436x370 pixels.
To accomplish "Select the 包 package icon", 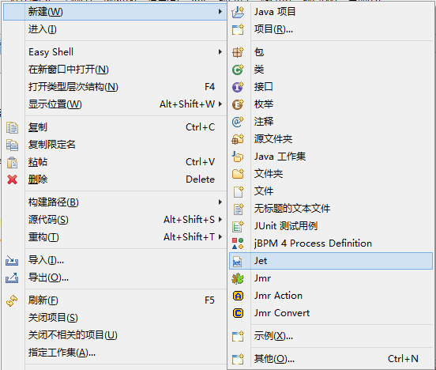I will pyautogui.click(x=238, y=52).
